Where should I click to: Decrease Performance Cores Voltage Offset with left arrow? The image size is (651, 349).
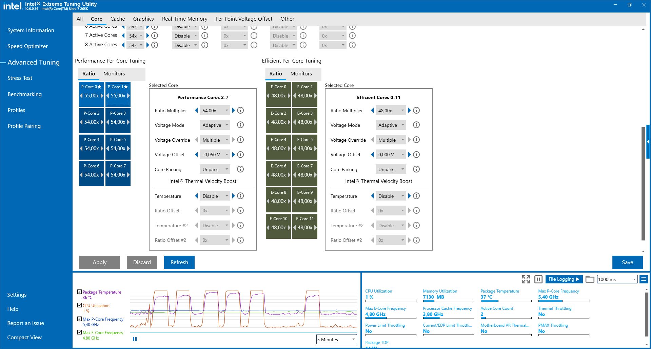(x=196, y=155)
